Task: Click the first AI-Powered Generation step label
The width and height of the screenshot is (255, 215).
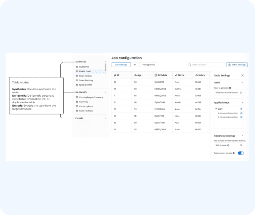Action: pyautogui.click(x=228, y=113)
